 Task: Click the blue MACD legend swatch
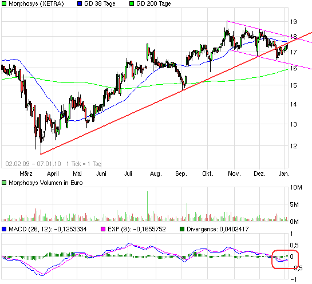(4, 229)
